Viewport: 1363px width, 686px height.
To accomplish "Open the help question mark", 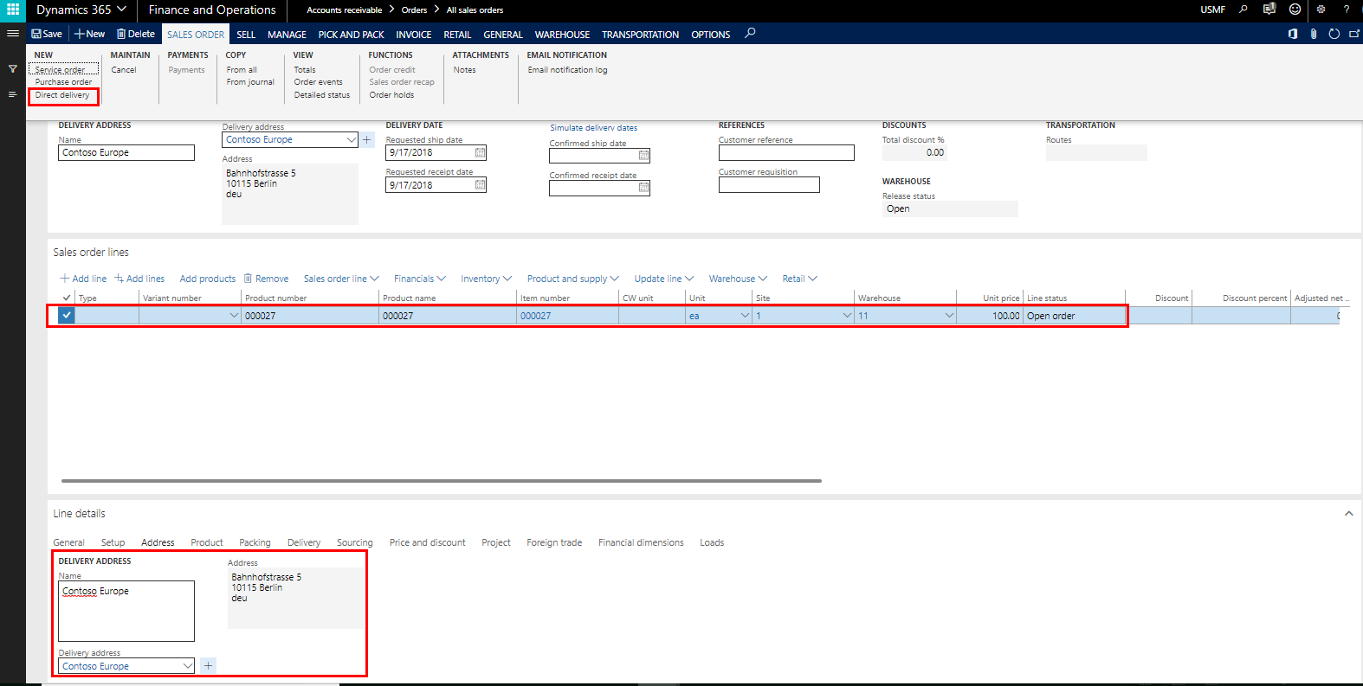I will (x=1346, y=10).
